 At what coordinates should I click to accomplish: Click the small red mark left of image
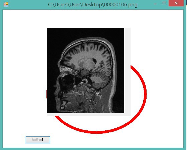point(46,94)
